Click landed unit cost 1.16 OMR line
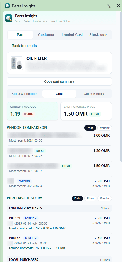The height and width of the screenshot is (262, 122). (37, 228)
